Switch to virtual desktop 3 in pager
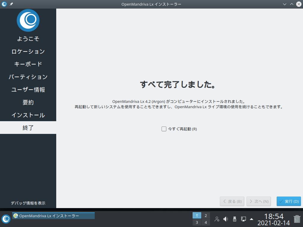The width and height of the screenshot is (303, 227). pyautogui.click(x=197, y=222)
